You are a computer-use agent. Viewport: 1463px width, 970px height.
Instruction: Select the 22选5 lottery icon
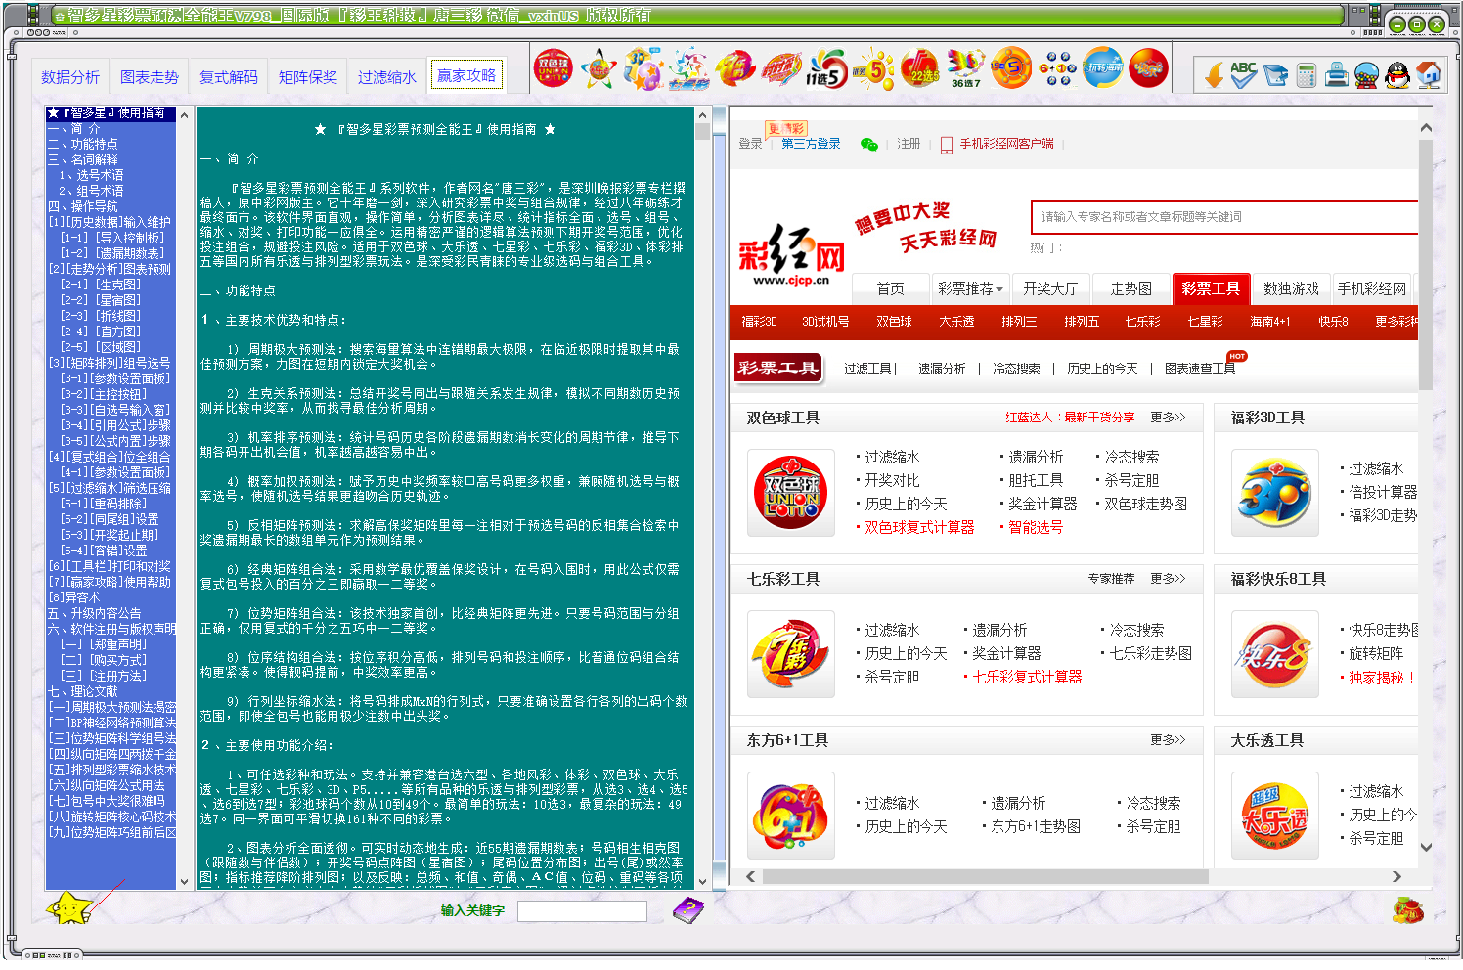point(919,68)
